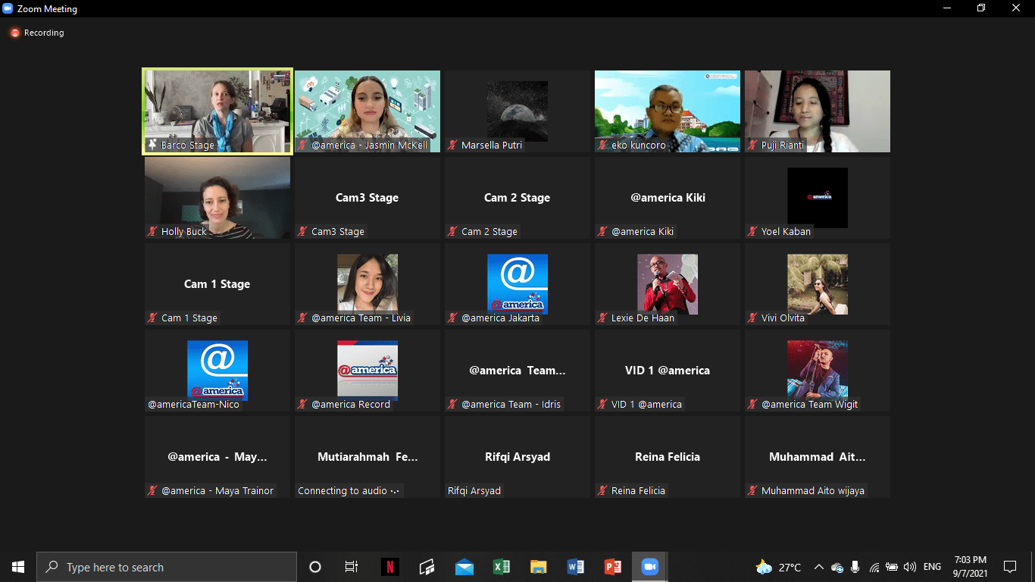Select the Holly Buck video tile
Screen dimensions: 1035x582
217,198
